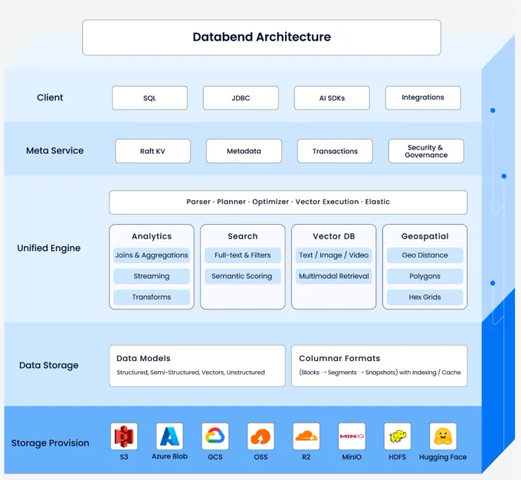Click the Hex Grids chip

(x=424, y=297)
